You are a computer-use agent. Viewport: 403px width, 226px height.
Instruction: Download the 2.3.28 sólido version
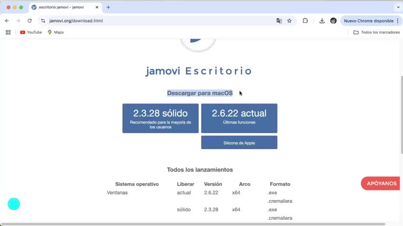click(x=161, y=118)
